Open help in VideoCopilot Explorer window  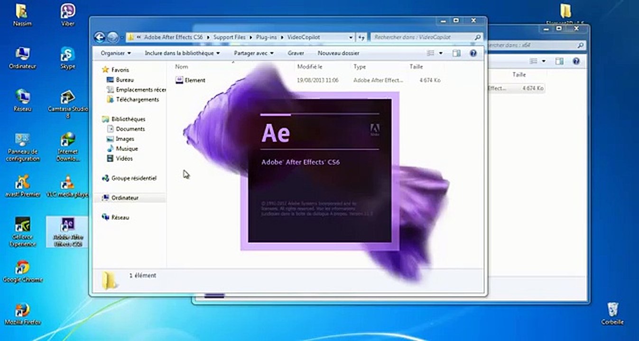tap(473, 54)
